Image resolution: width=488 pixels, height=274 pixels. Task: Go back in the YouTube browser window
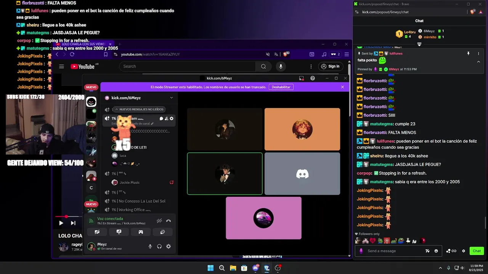pos(56,54)
